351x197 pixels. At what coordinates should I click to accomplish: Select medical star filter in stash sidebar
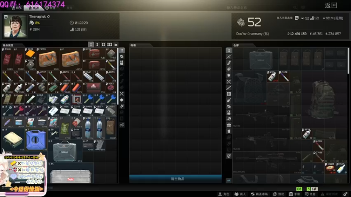pos(229,75)
